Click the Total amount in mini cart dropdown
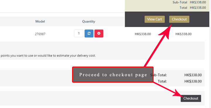This screenshot has height=108, width=211. [x=198, y=8]
